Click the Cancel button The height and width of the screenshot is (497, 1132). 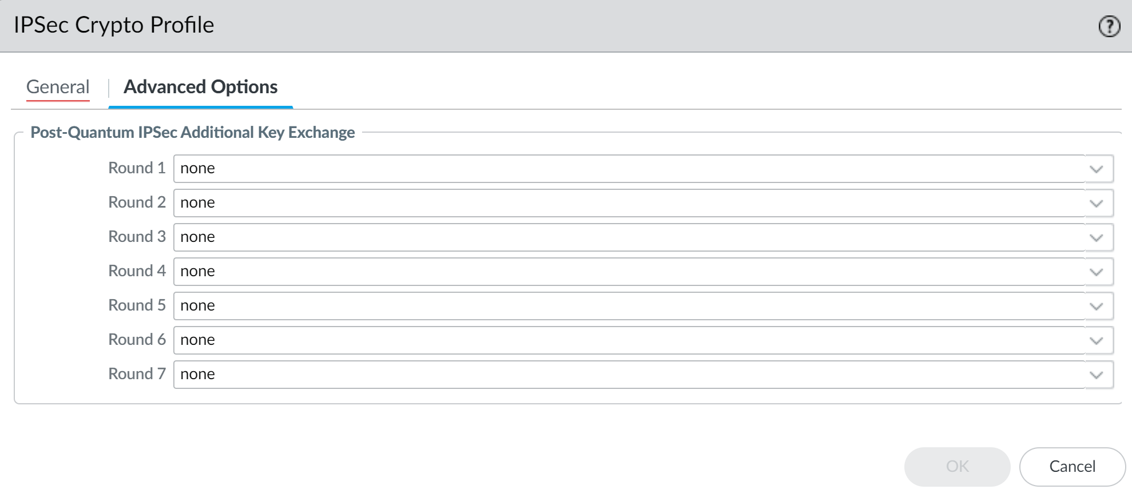[1072, 467]
